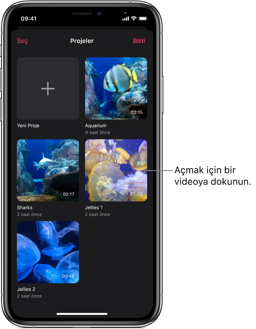Tap the home indicator bar at bottom
Screen dimensions: 256x329
(x=82, y=314)
